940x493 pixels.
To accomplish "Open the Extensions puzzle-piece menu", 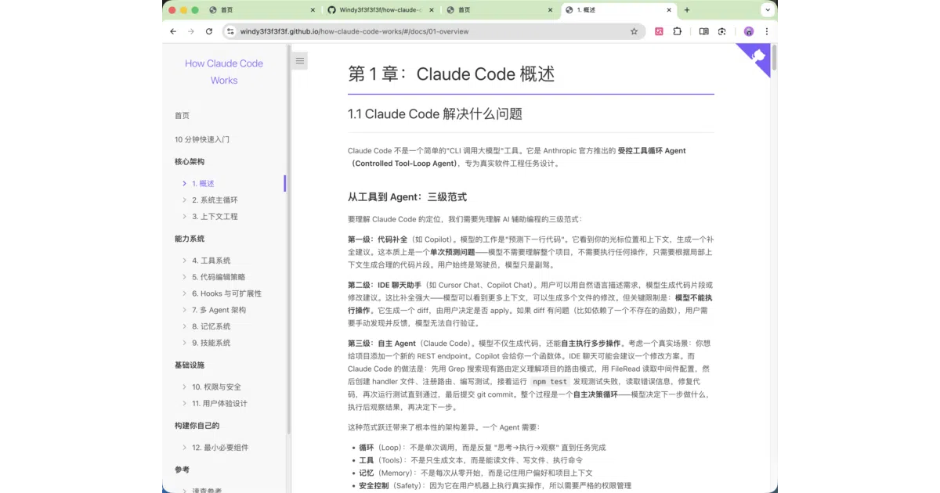I will pos(678,31).
